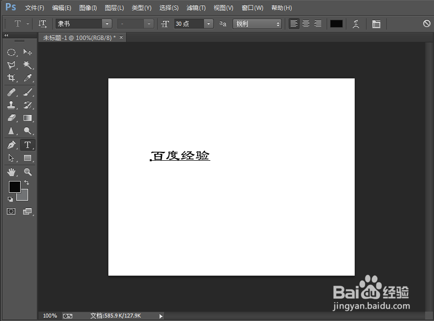
Task: Select the Horizontal Type tool
Action: [28, 145]
